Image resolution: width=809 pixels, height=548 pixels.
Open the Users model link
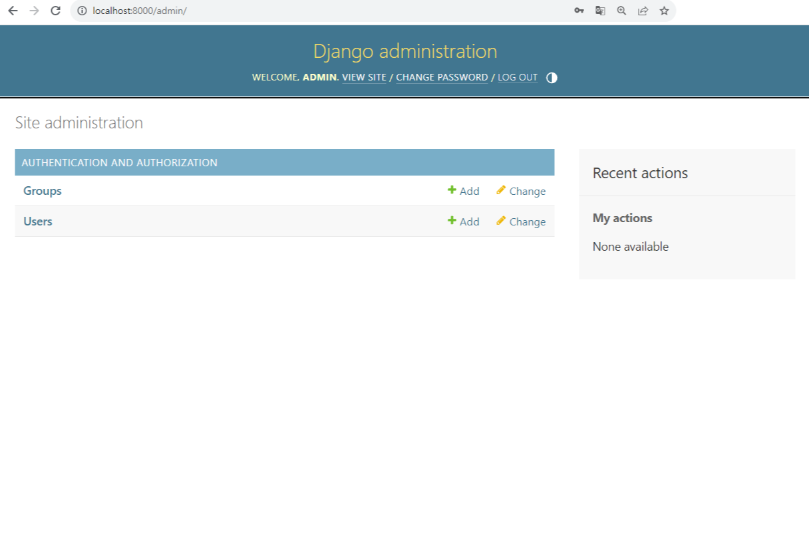[x=38, y=221]
